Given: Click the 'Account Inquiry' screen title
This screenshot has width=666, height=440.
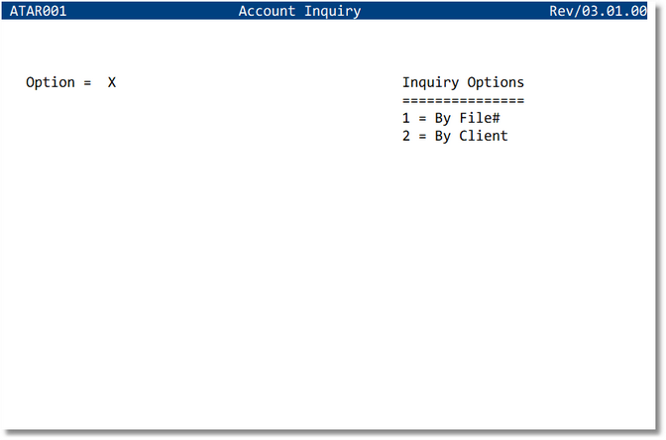Looking at the screenshot, I should [x=299, y=11].
